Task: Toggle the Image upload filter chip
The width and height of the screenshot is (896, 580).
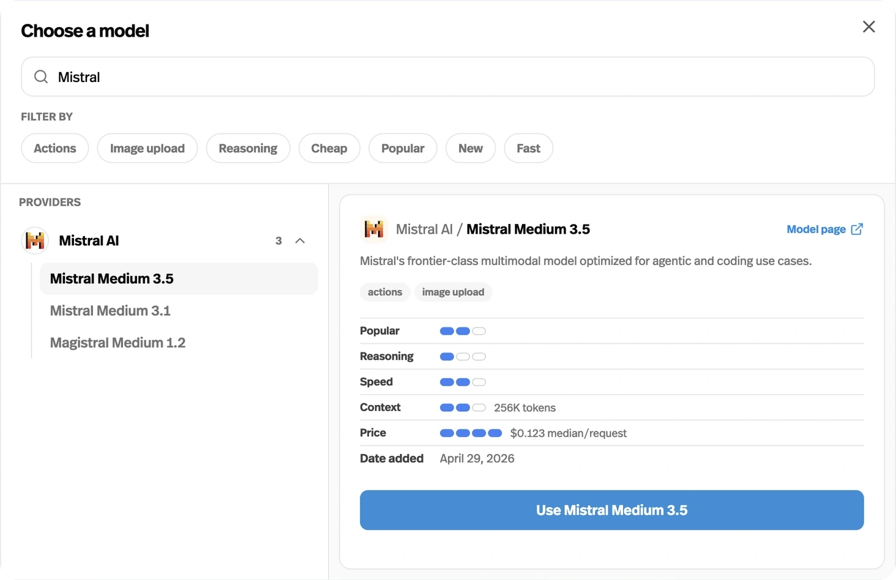Action: pos(147,148)
